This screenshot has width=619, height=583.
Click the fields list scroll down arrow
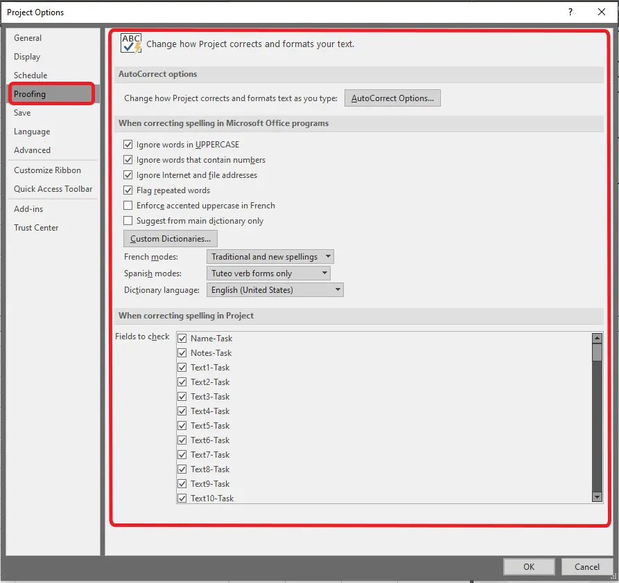click(x=598, y=497)
